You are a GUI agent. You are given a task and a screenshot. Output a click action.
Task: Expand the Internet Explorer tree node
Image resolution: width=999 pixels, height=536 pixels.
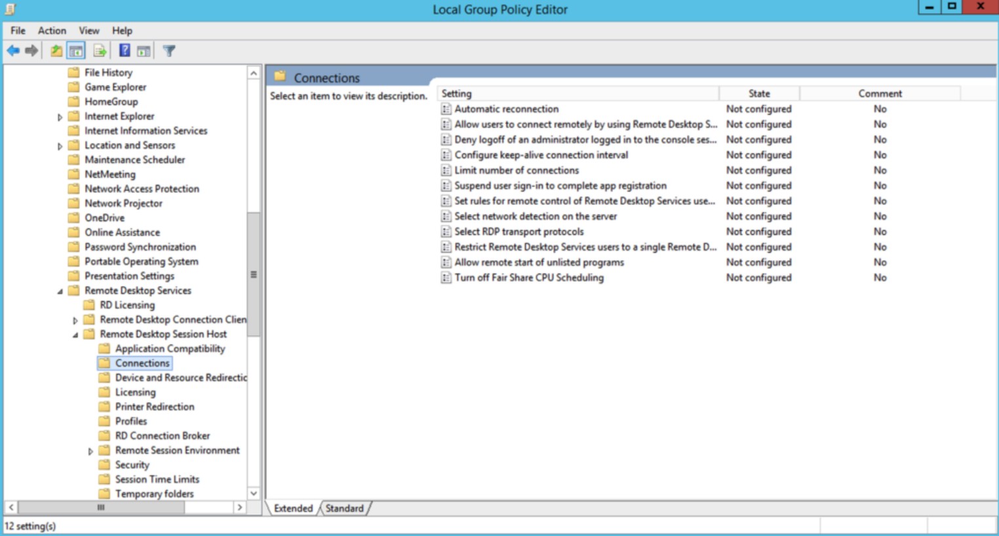[x=60, y=117]
